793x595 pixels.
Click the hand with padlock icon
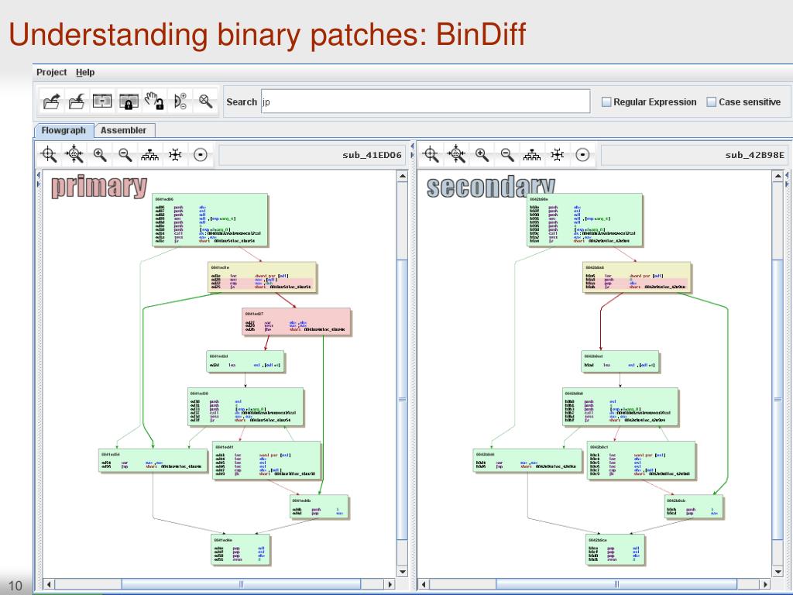[154, 101]
